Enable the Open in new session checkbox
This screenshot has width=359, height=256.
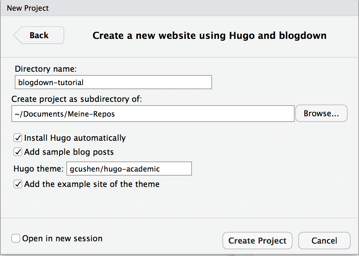16,239
